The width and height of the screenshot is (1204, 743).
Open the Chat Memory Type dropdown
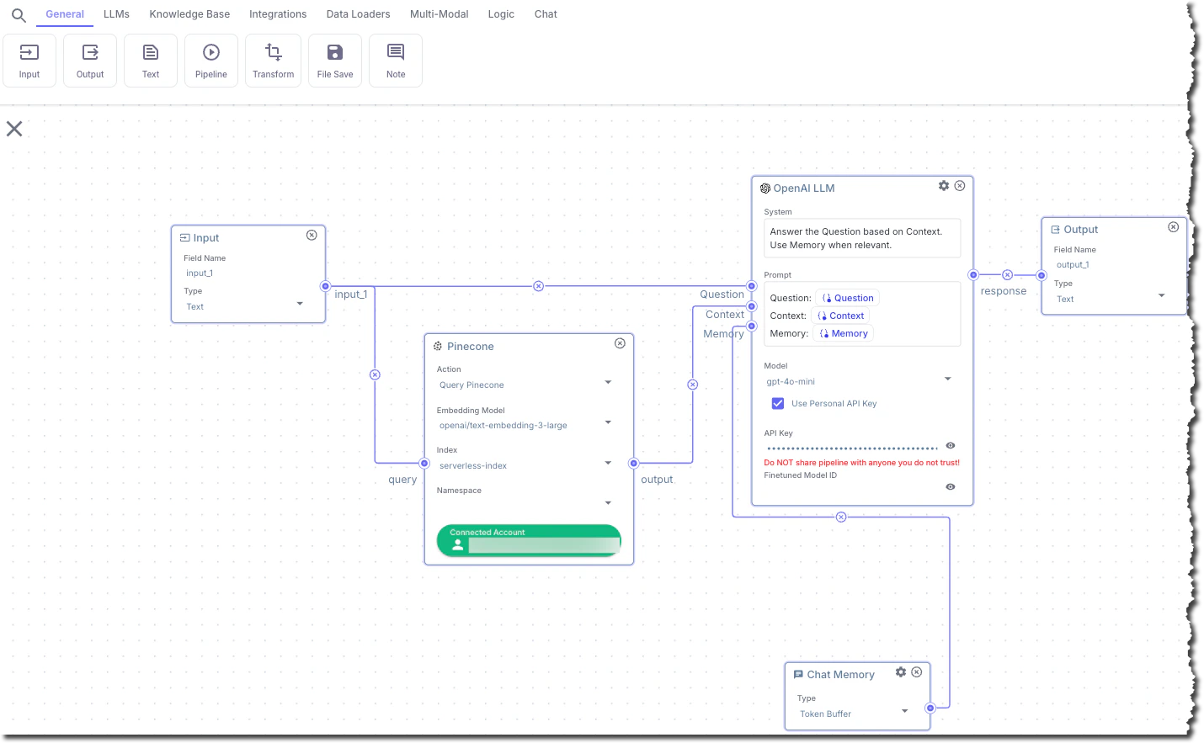pos(904,711)
